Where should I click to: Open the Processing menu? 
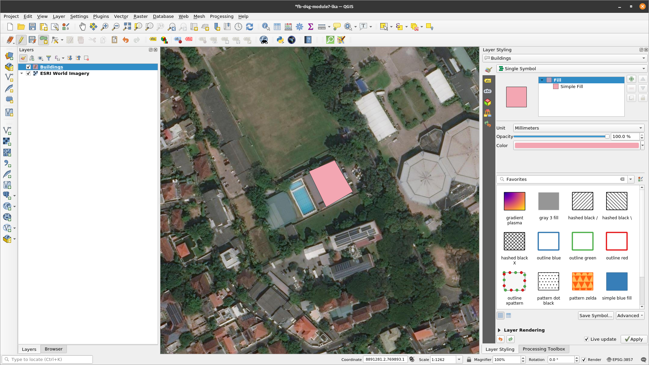click(222, 17)
